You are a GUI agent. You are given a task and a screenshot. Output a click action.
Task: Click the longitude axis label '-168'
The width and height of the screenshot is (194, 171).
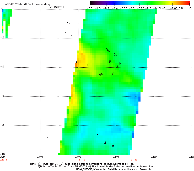pos(154,157)
